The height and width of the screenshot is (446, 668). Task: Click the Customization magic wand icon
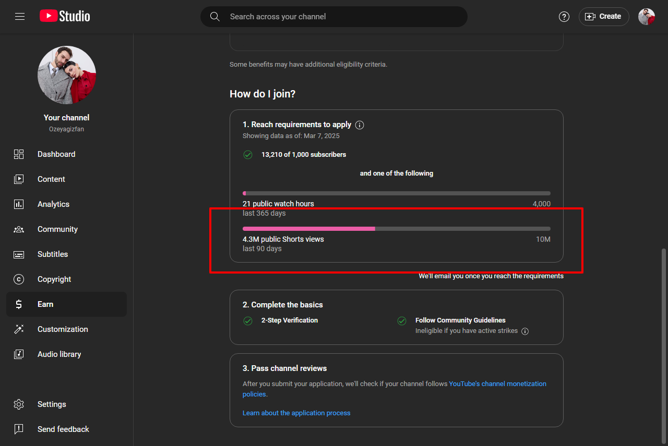[x=19, y=329]
